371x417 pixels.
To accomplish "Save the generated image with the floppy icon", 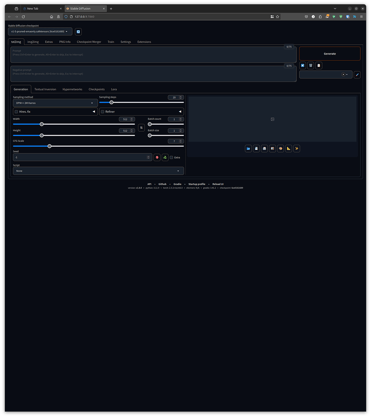I will tap(256, 148).
